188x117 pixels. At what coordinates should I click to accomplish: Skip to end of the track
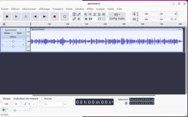click(x=44, y=17)
